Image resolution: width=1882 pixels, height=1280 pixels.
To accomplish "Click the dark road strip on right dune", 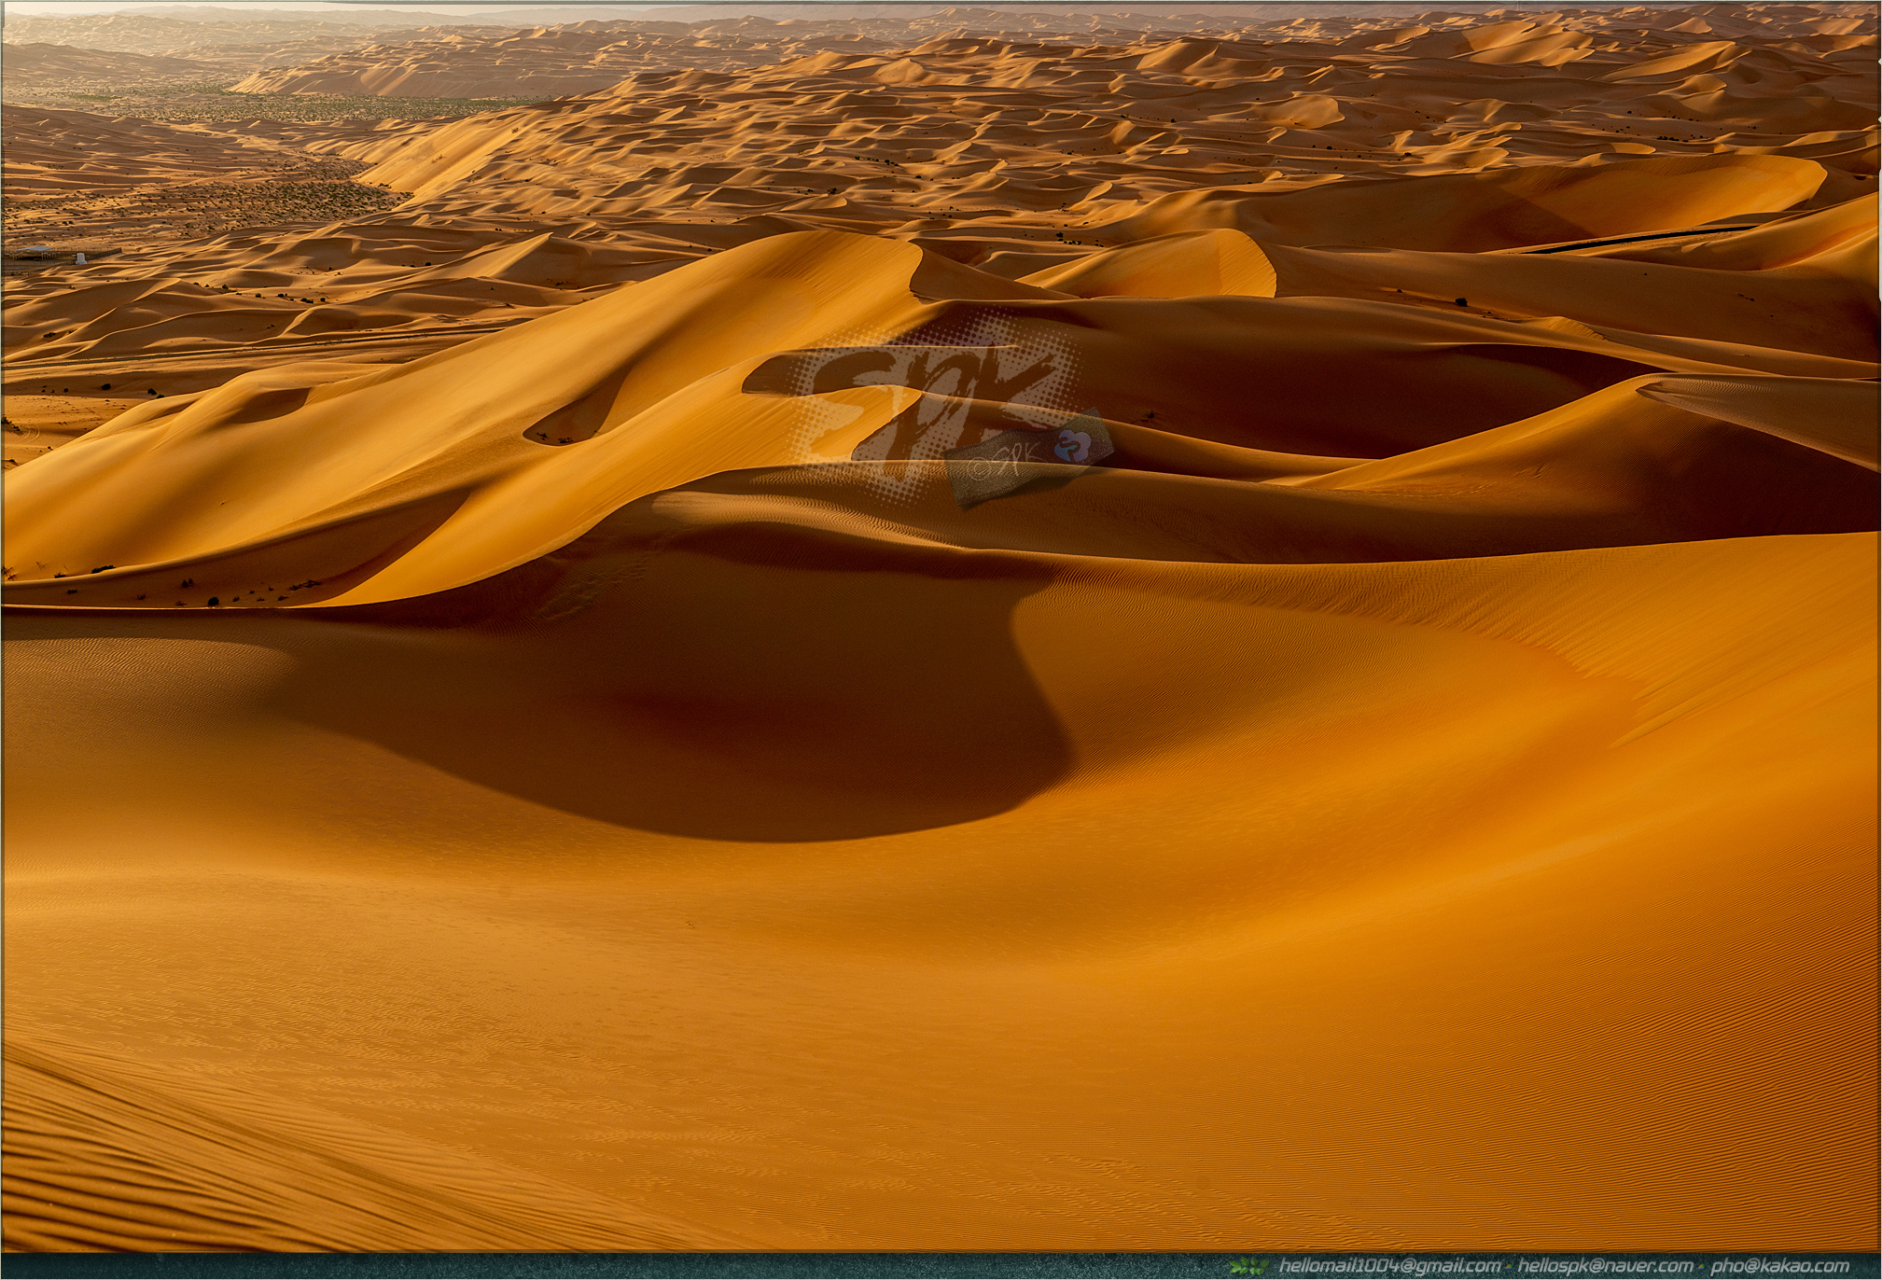I will 1642,238.
